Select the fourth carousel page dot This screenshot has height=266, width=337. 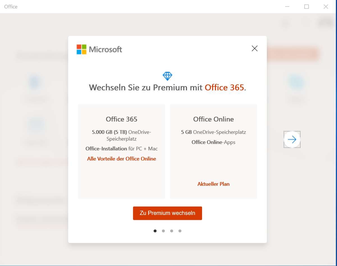point(180,231)
